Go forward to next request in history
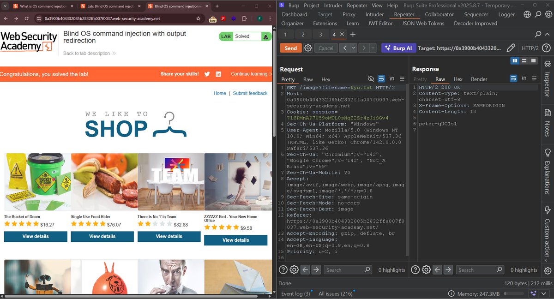 [x=364, y=48]
